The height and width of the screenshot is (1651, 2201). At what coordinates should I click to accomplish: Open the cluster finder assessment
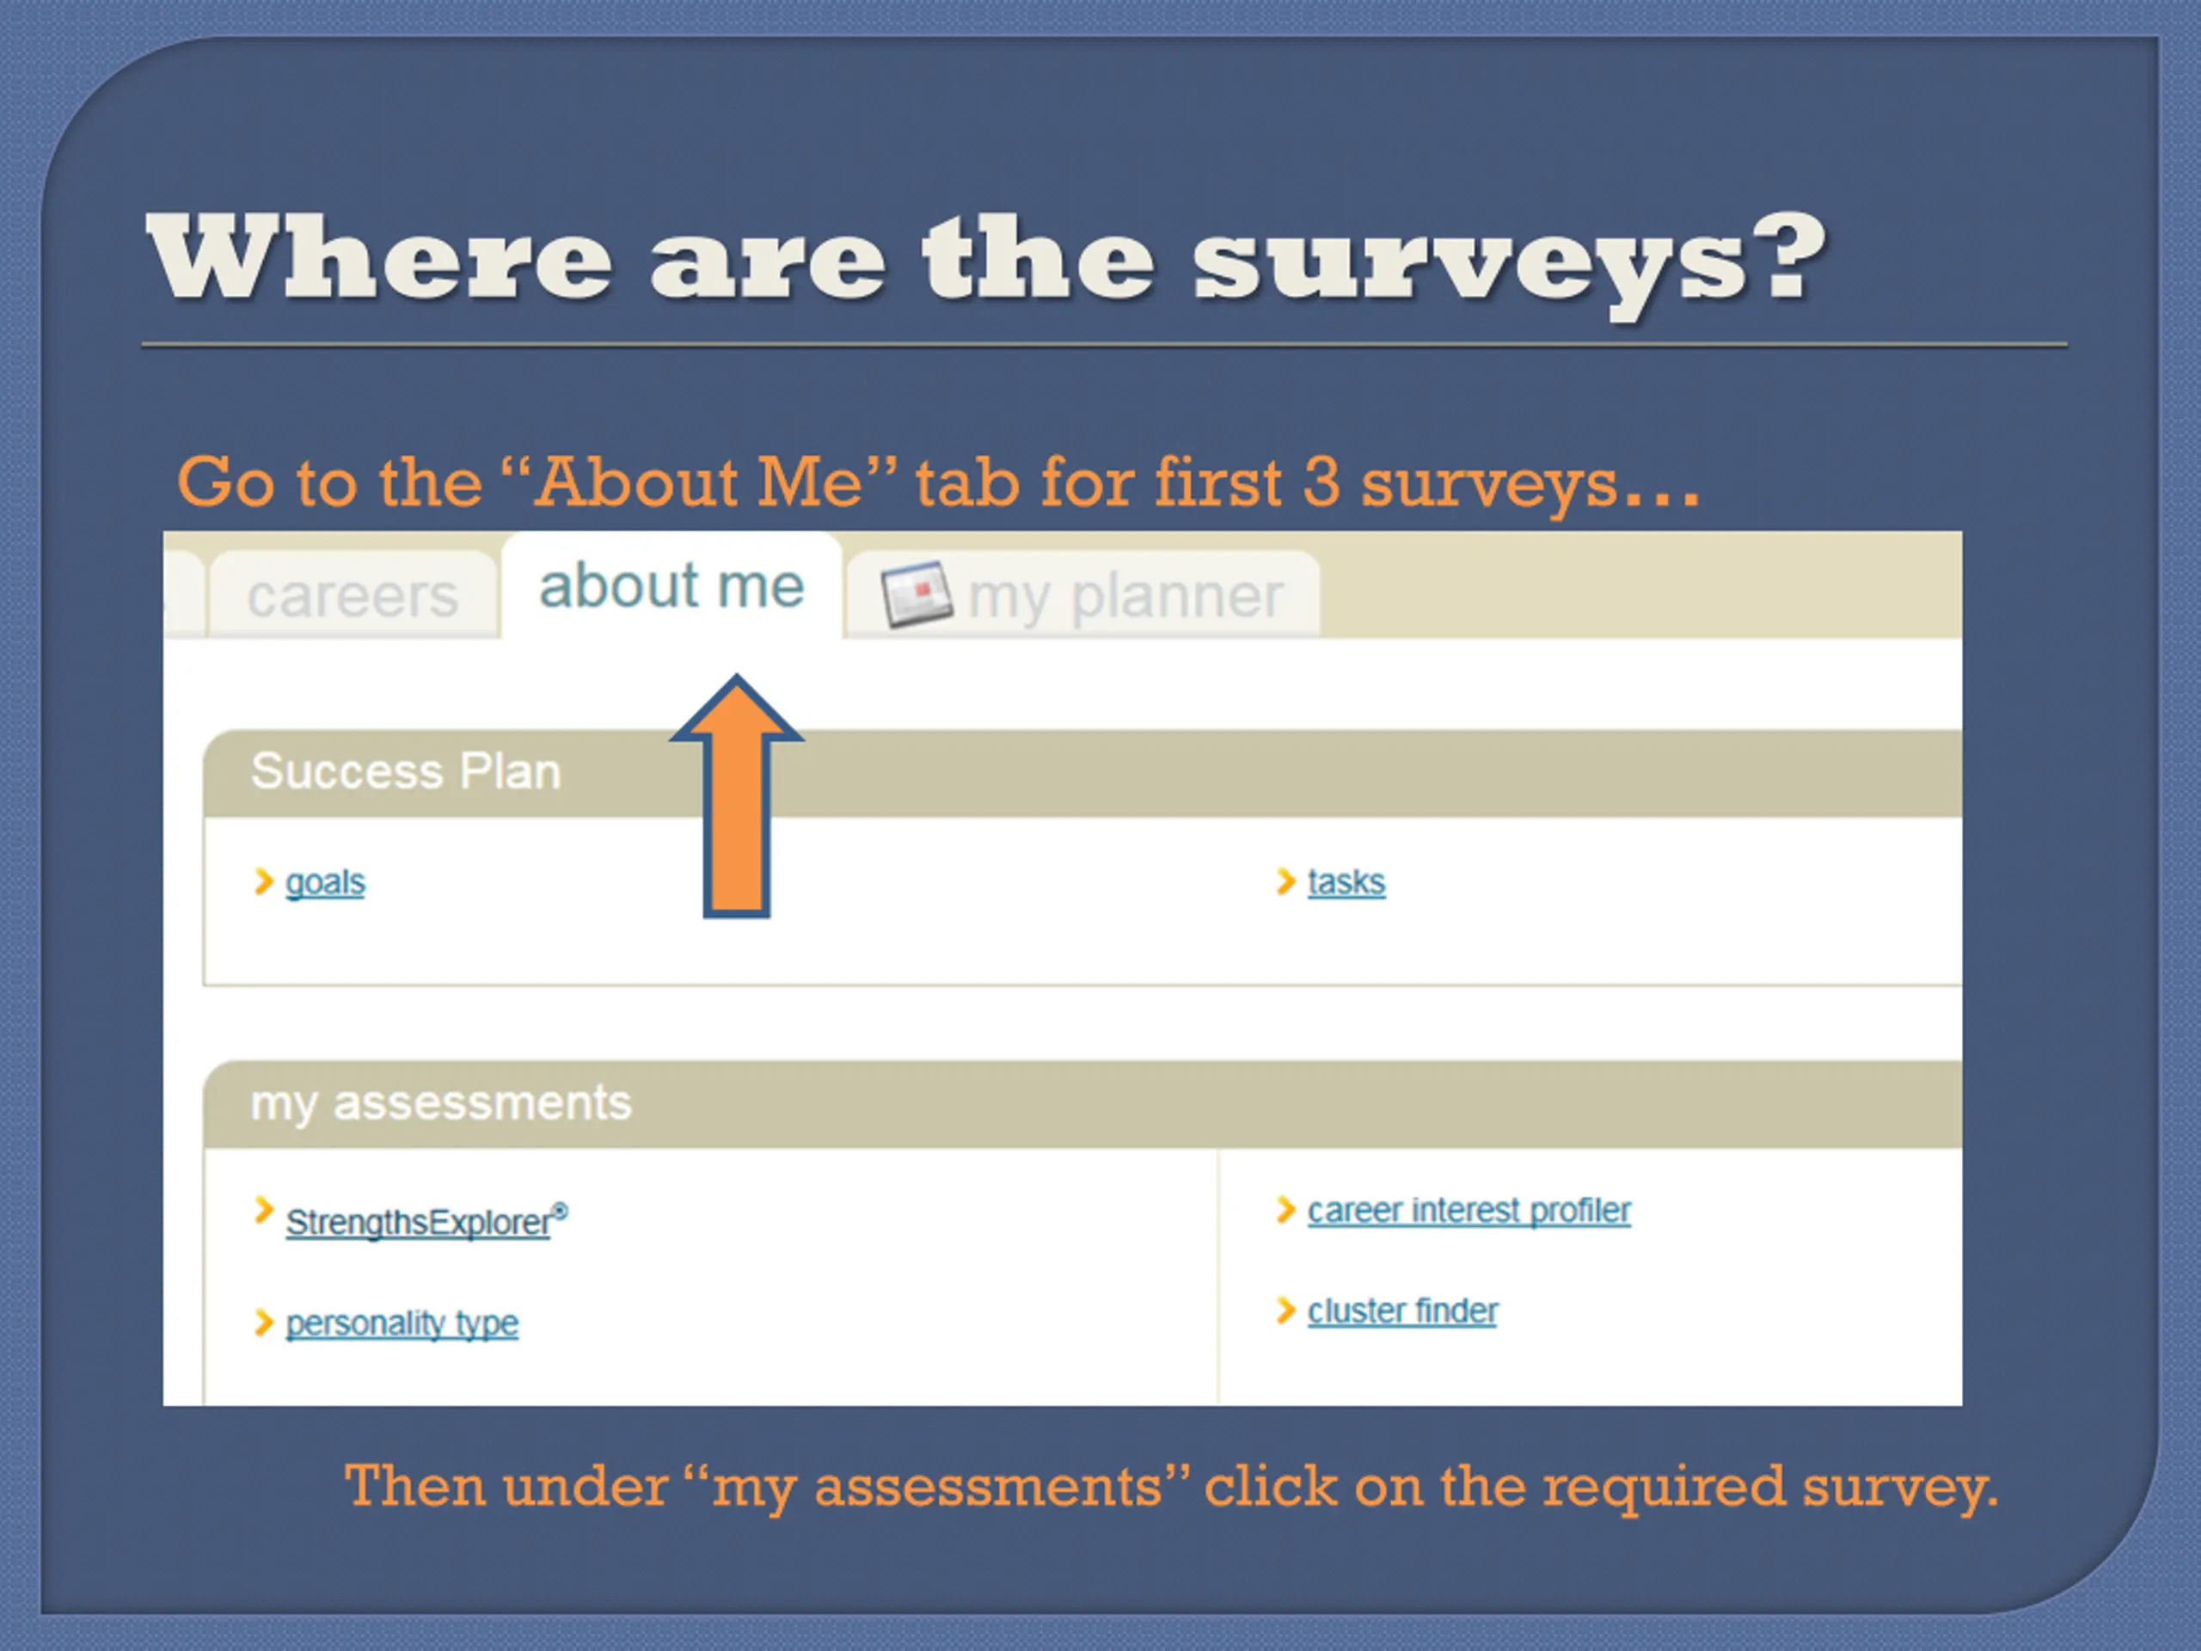tap(1402, 1311)
